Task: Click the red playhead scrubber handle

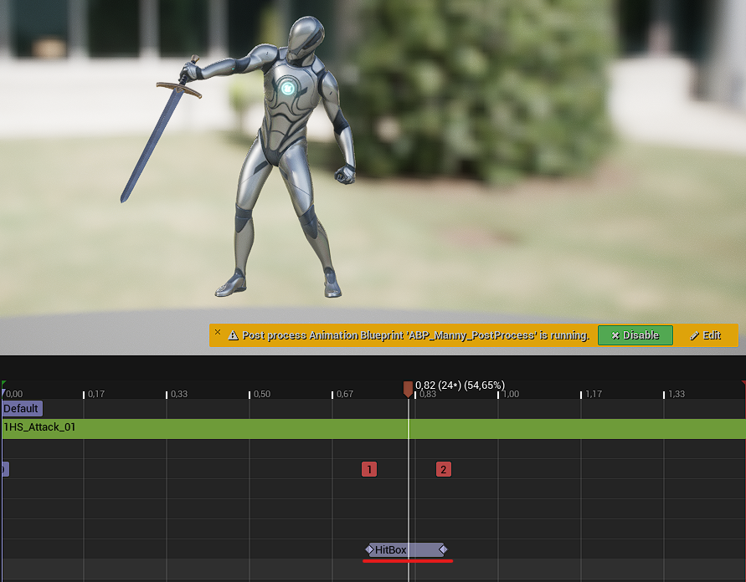Action: click(x=408, y=388)
